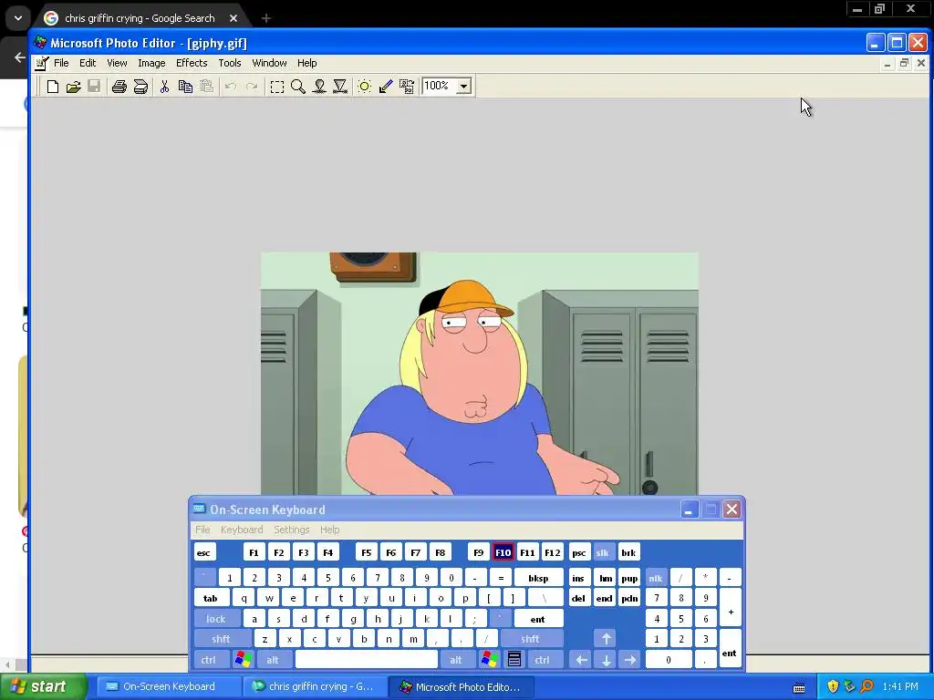Select the Set Transparent Color pencil
This screenshot has height=700, width=934.
point(386,87)
